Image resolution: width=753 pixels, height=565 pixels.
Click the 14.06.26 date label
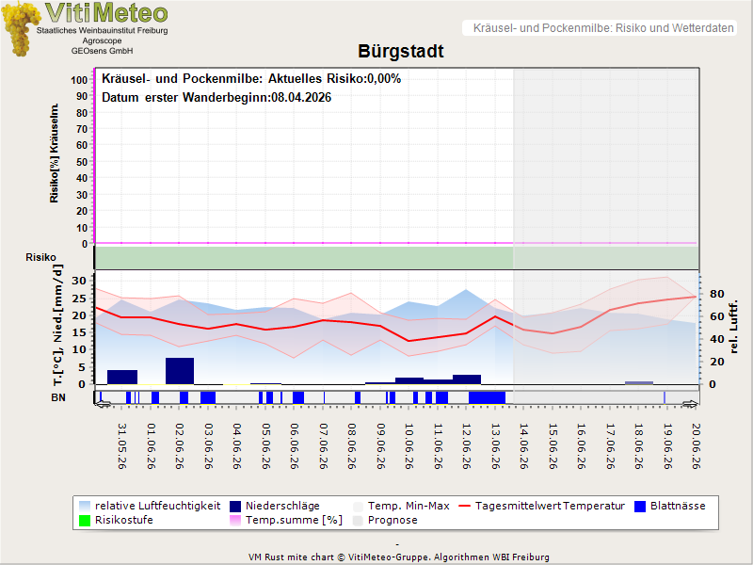click(x=523, y=445)
